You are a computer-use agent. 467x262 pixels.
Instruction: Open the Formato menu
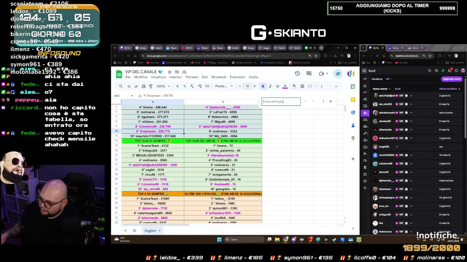[x=192, y=77]
